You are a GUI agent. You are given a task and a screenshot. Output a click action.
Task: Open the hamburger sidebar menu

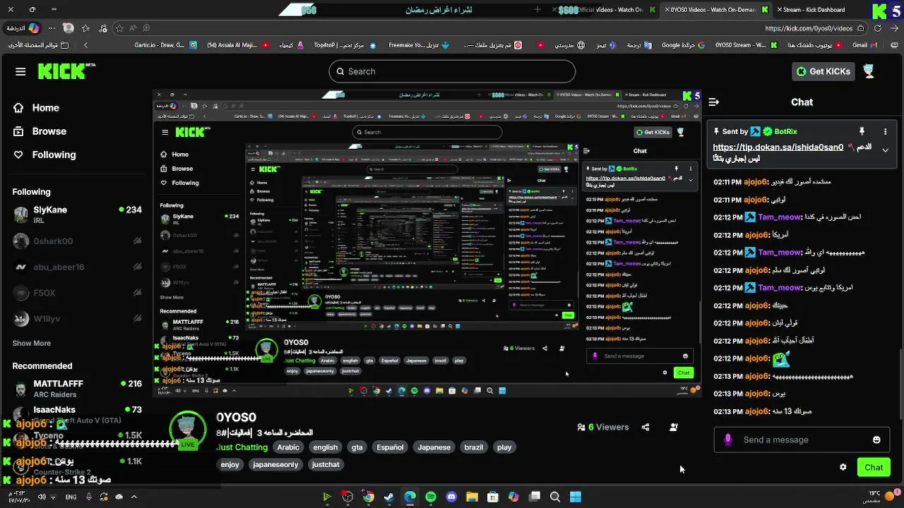20,71
